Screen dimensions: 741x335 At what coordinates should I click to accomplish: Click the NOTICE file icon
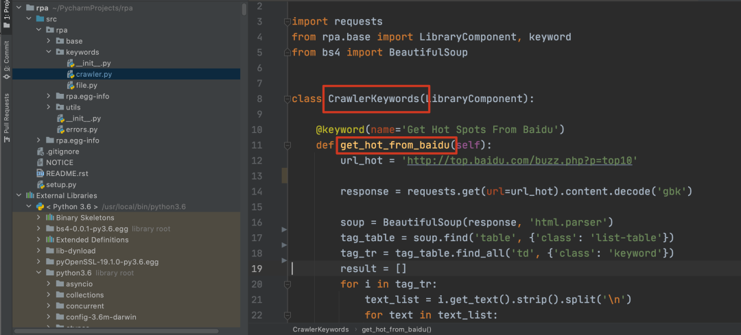(x=40, y=162)
